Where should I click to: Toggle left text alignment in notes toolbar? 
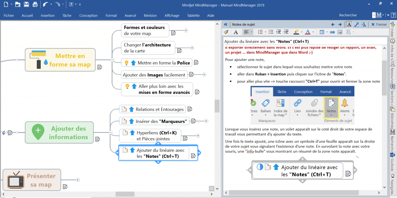coord(245,32)
